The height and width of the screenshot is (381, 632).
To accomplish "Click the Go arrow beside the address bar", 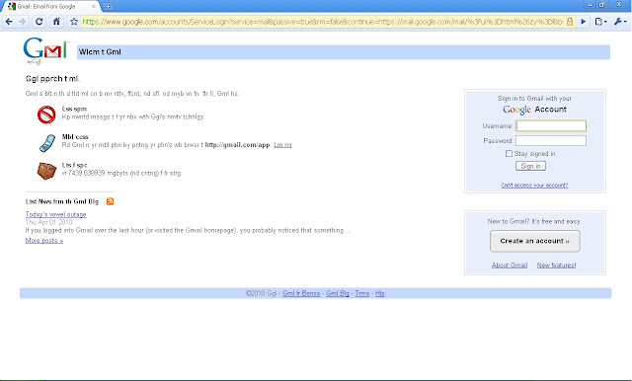I will (584, 22).
